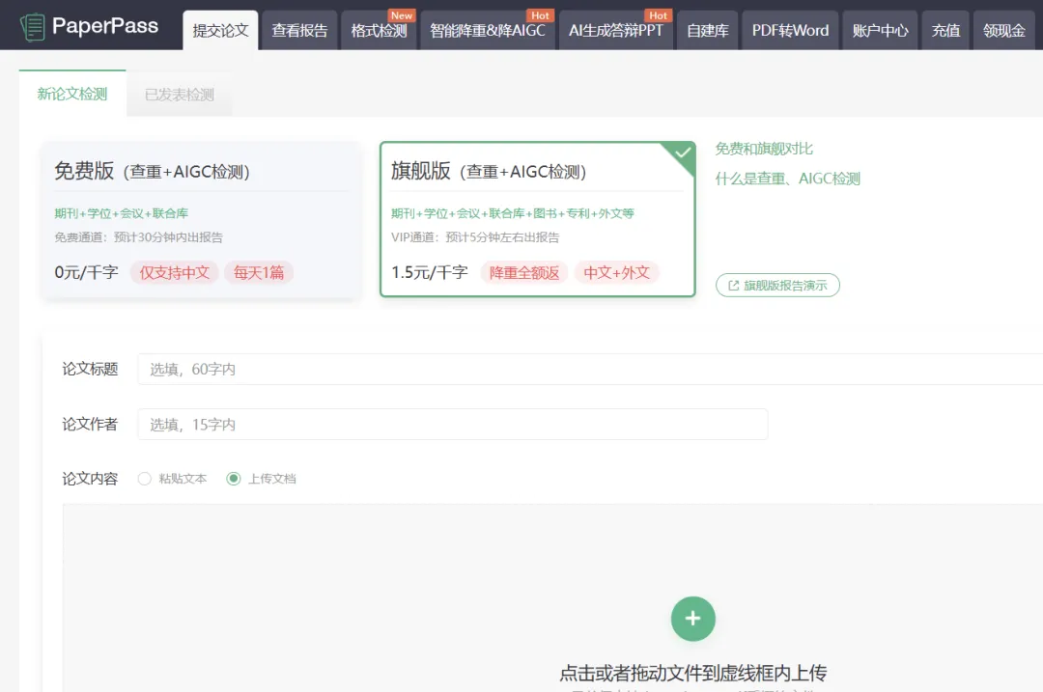Image resolution: width=1043 pixels, height=692 pixels.
Task: Open the 格式检测 tab
Action: click(379, 31)
